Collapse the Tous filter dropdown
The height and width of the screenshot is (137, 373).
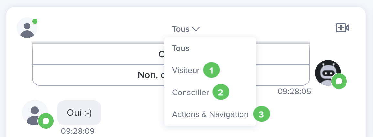tap(186, 29)
